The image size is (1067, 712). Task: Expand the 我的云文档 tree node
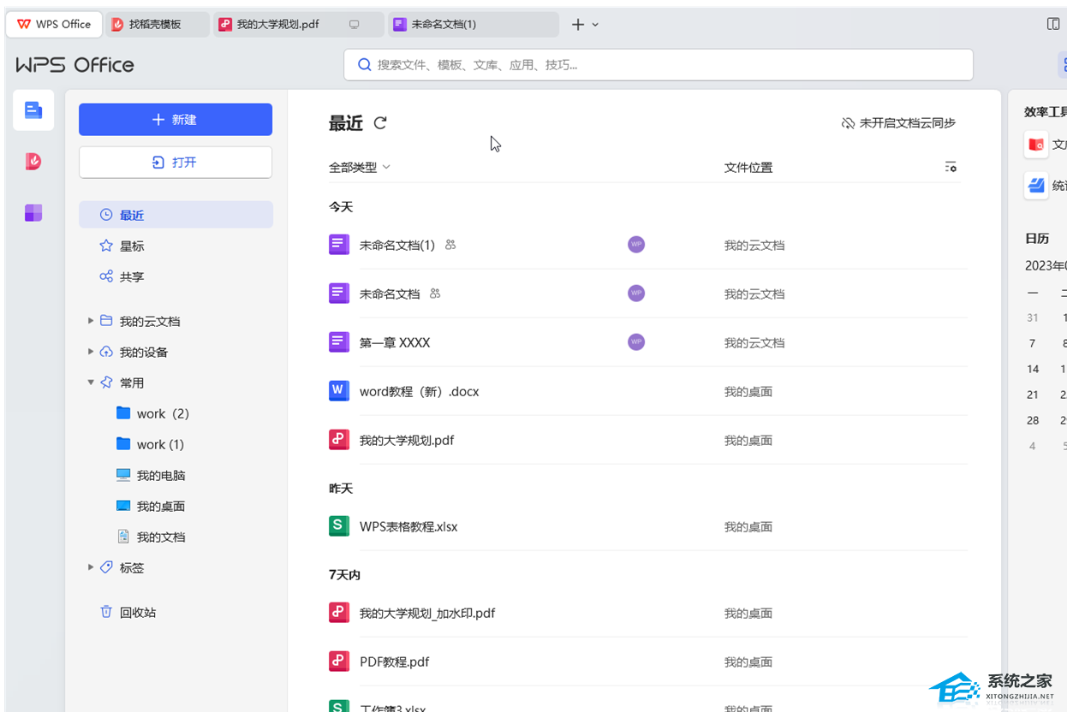91,321
